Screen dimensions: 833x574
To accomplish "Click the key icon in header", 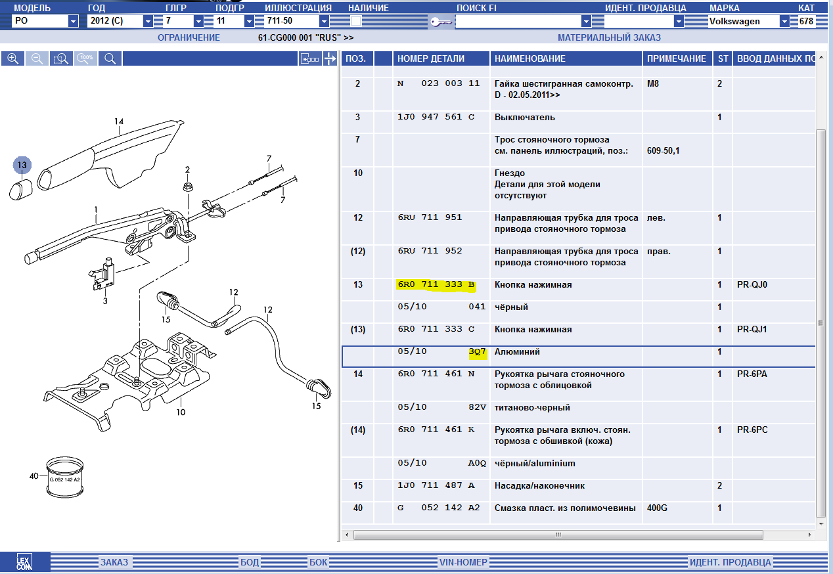I will 440,22.
